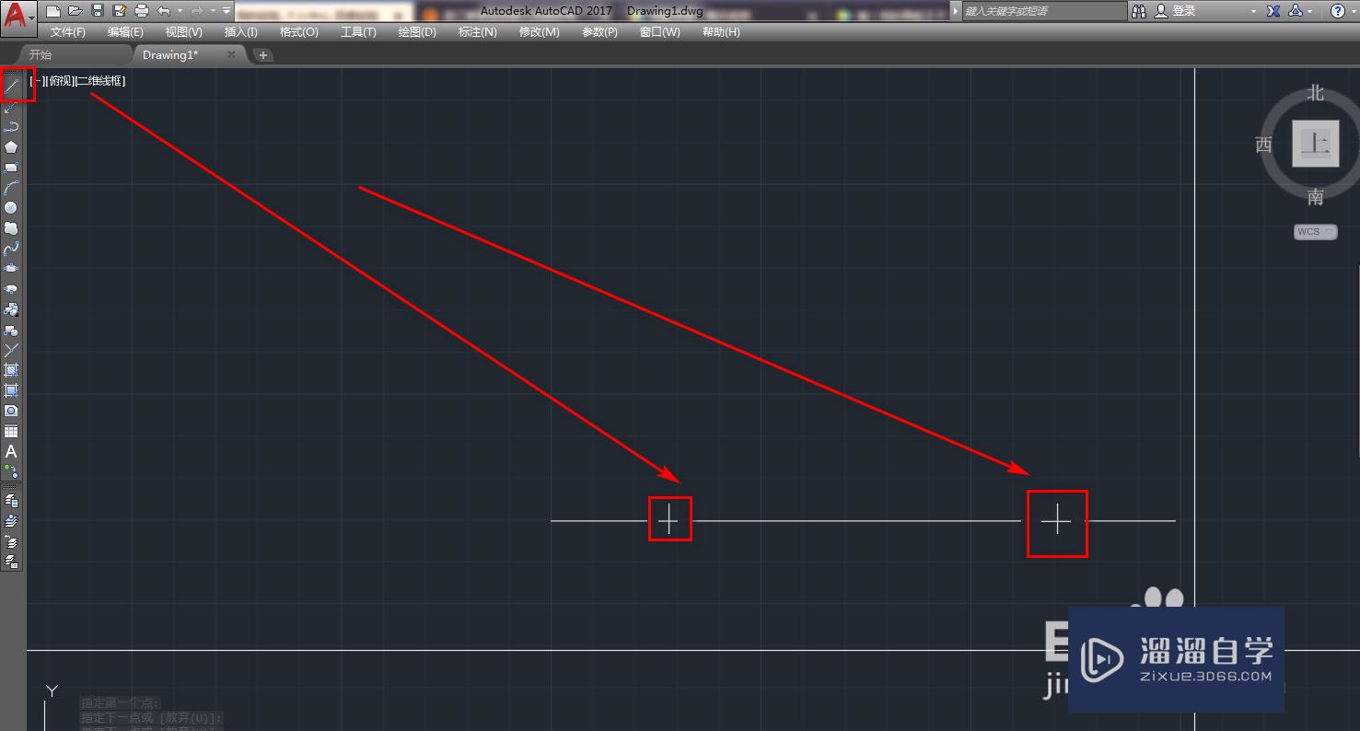Select the Make block tool
Screen dimensions: 1360x731
click(11, 330)
